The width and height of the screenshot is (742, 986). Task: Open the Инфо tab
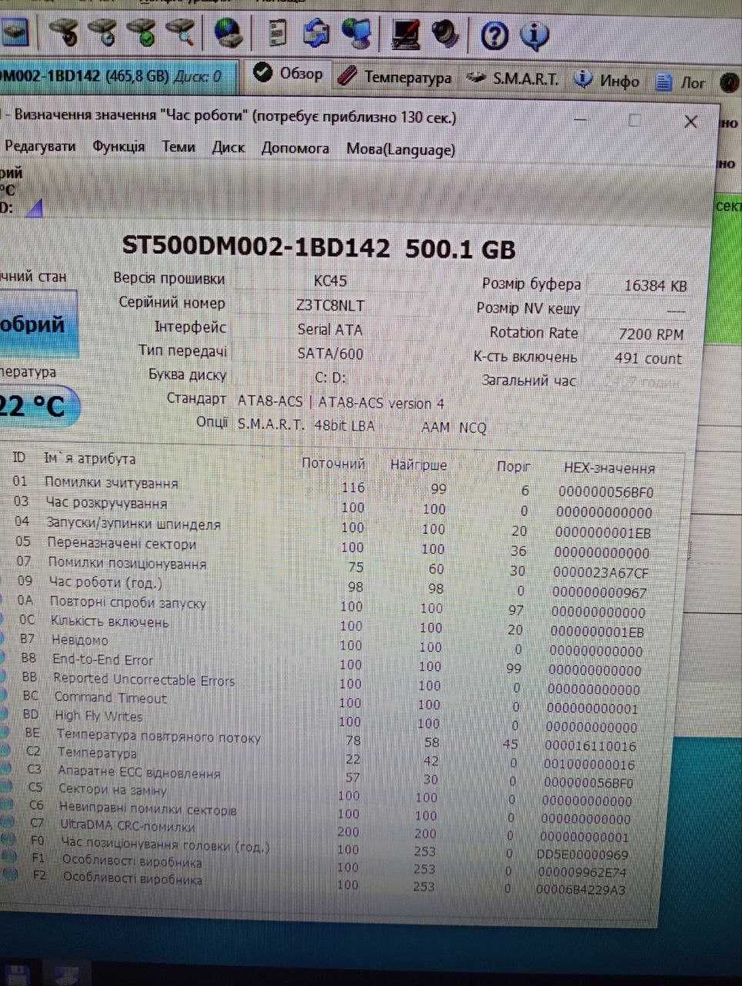608,79
